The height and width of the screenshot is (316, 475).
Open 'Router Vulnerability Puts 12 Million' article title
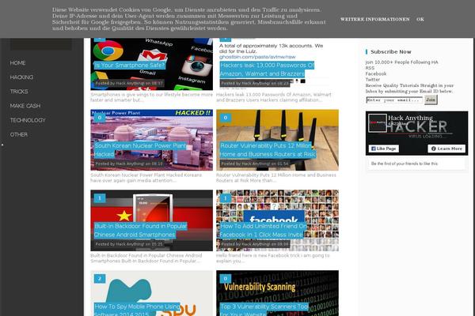[x=268, y=149]
